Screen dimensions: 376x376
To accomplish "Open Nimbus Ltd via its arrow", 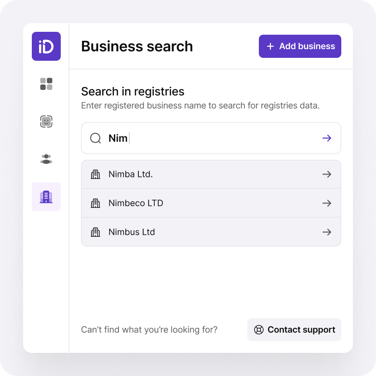I will click(327, 232).
